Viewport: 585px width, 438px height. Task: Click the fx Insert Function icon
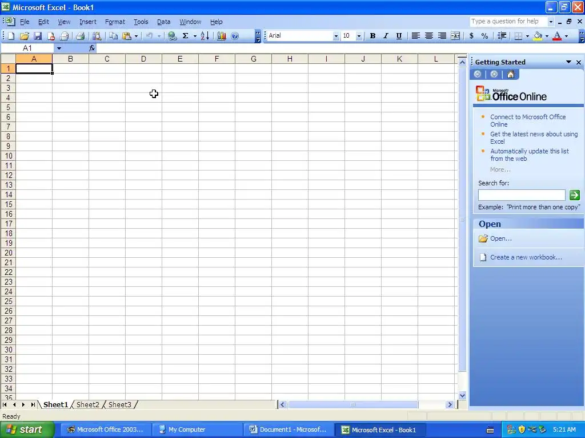coord(92,48)
